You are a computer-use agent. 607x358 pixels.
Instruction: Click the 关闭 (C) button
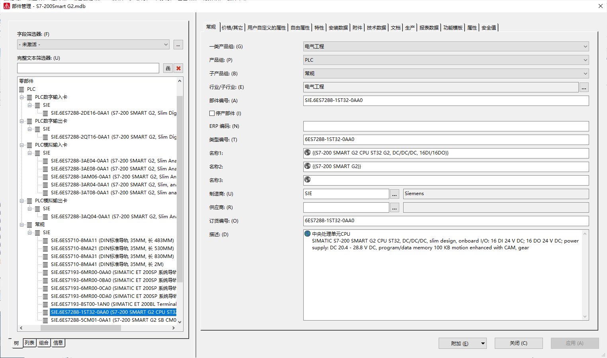(519, 343)
